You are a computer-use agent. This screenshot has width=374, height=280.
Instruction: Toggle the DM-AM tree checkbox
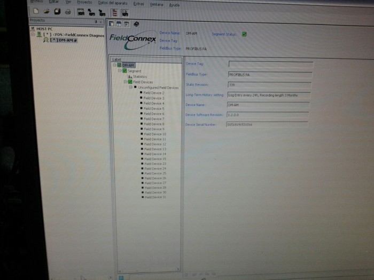[x=119, y=65]
